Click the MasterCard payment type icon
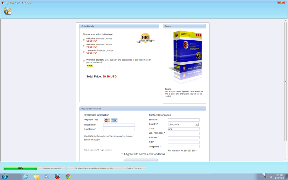 107,120
